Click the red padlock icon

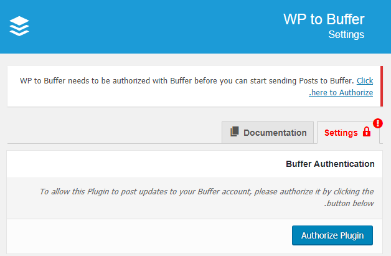(367, 131)
